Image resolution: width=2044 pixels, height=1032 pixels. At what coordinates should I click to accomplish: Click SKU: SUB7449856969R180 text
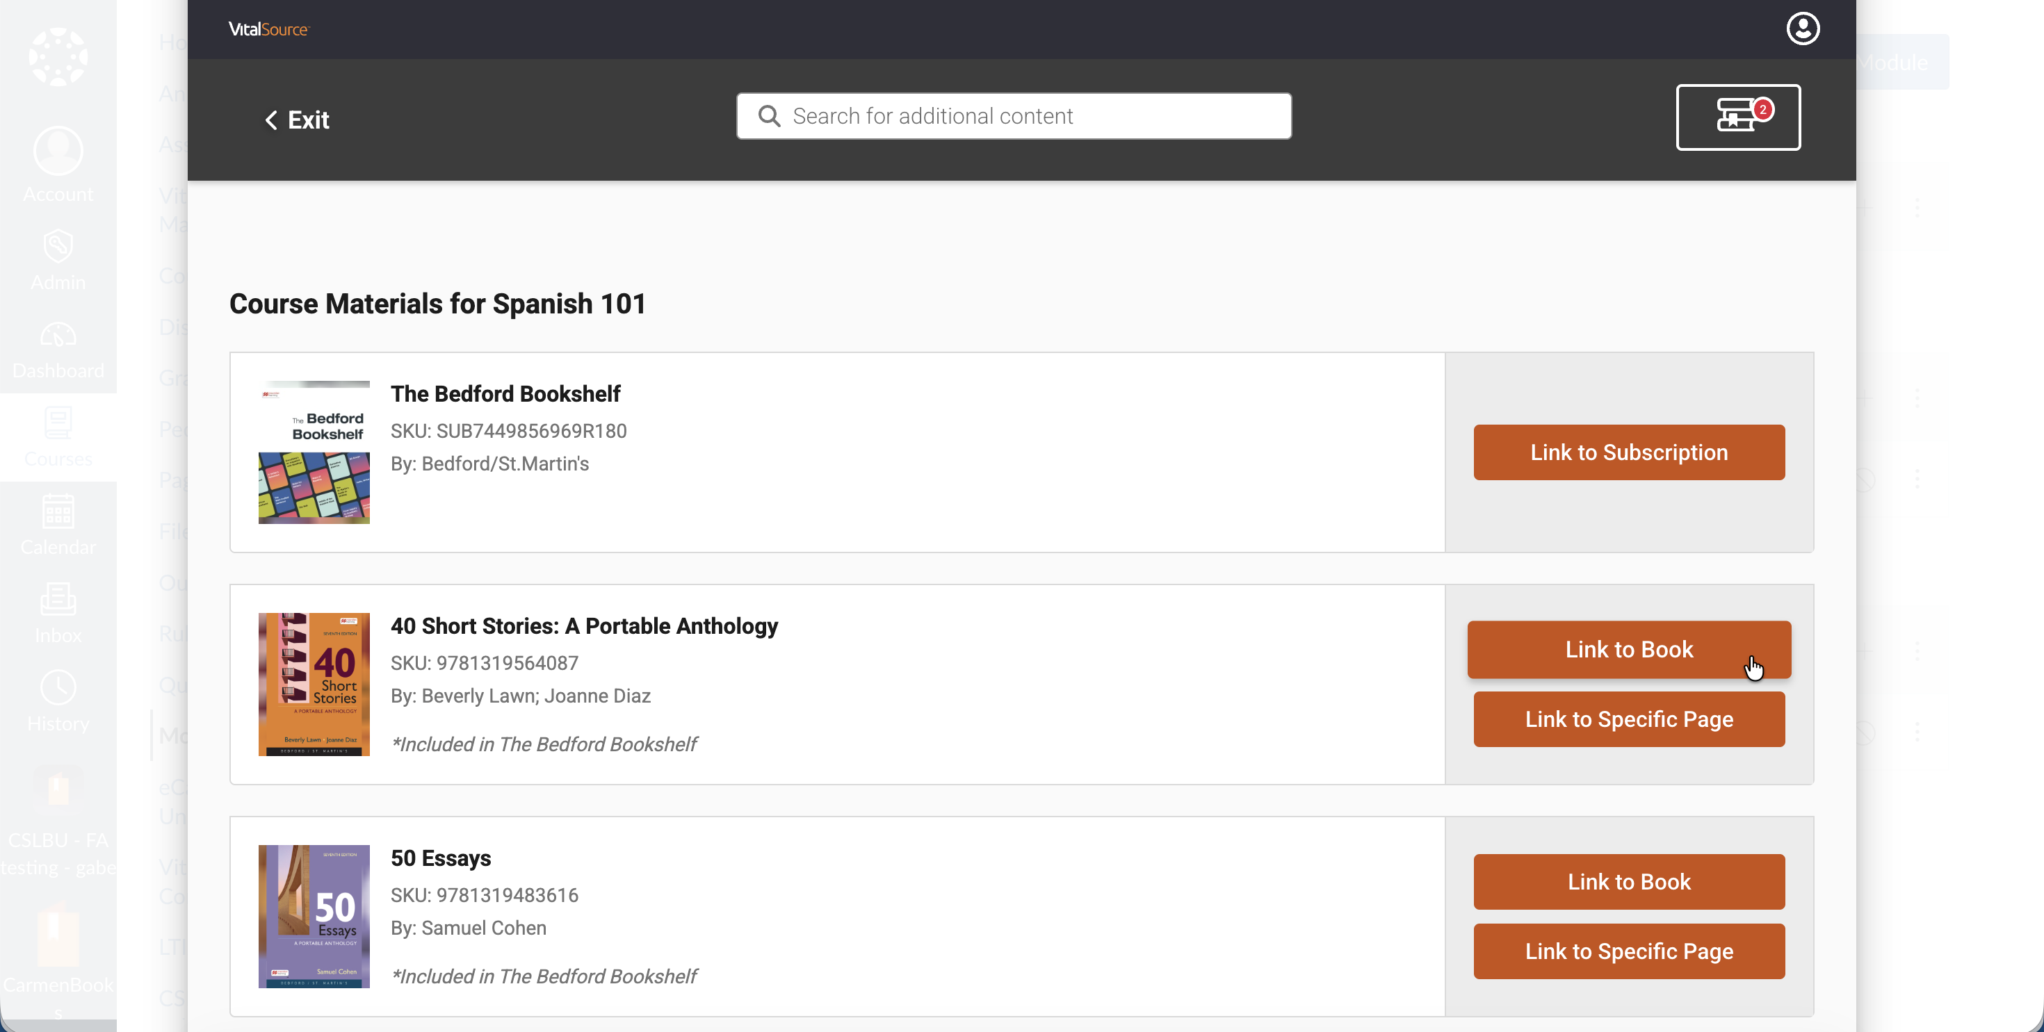click(509, 431)
